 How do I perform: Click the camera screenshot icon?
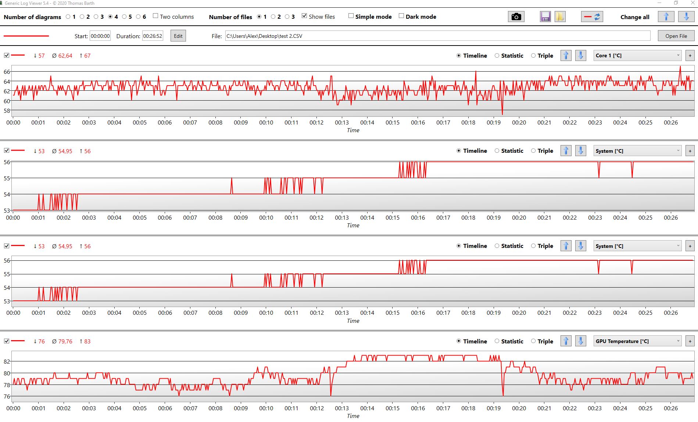point(516,17)
